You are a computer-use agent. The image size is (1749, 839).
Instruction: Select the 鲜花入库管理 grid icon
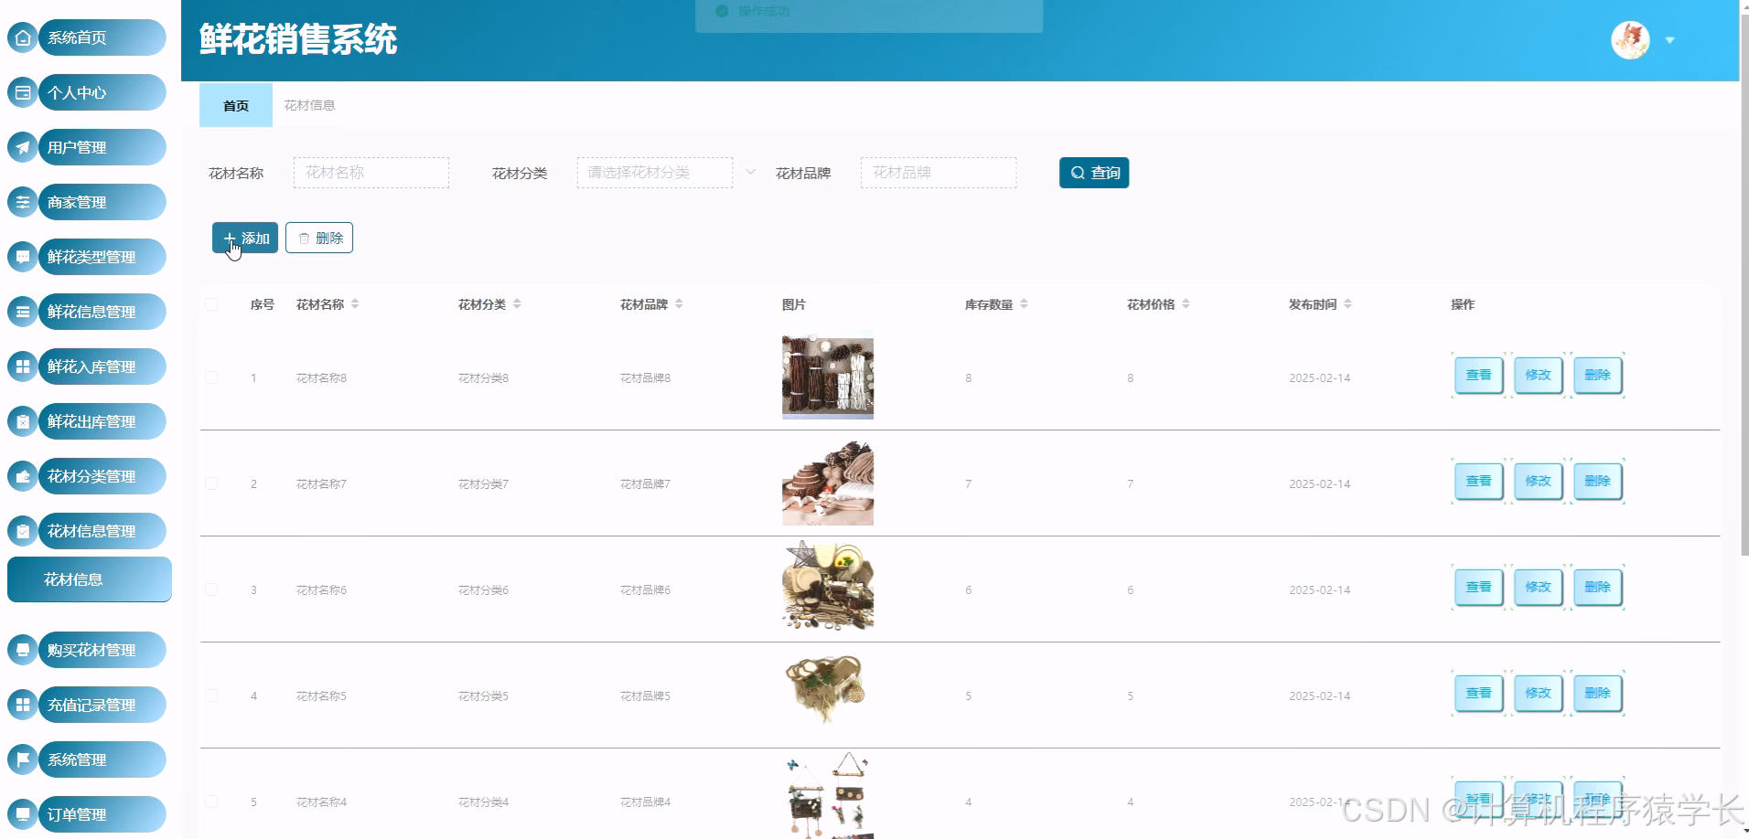22,366
